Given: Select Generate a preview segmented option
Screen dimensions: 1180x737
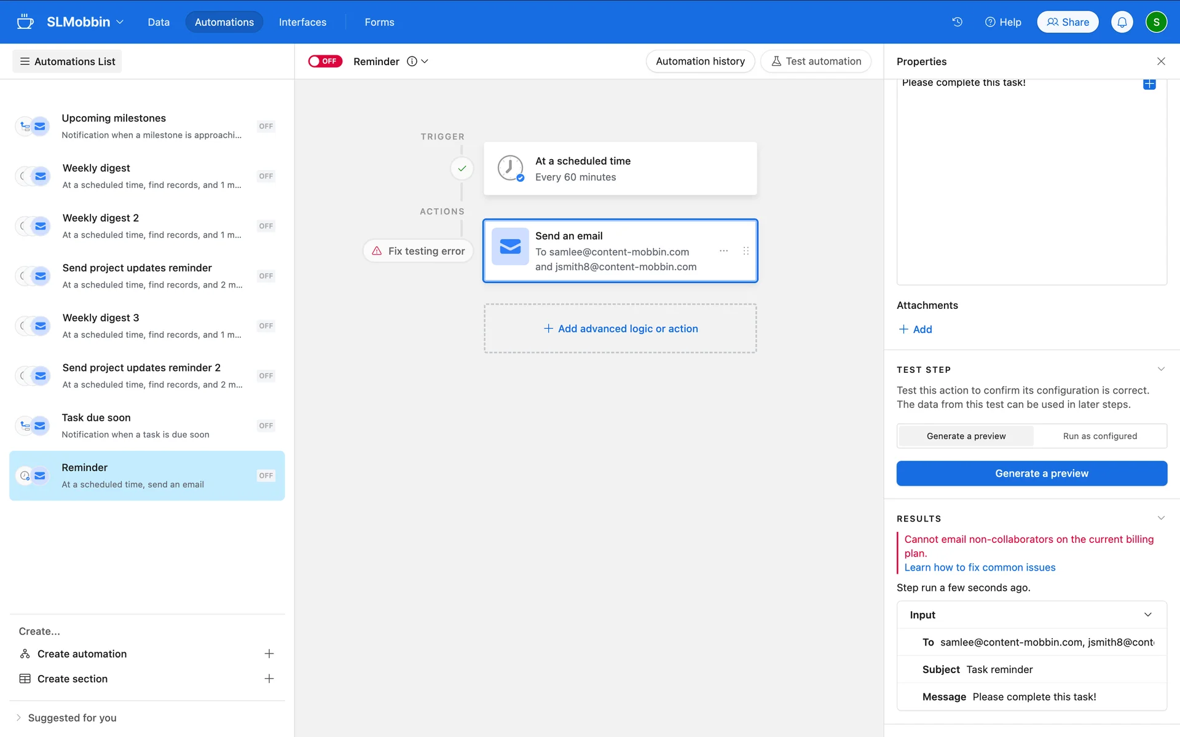Looking at the screenshot, I should (966, 436).
